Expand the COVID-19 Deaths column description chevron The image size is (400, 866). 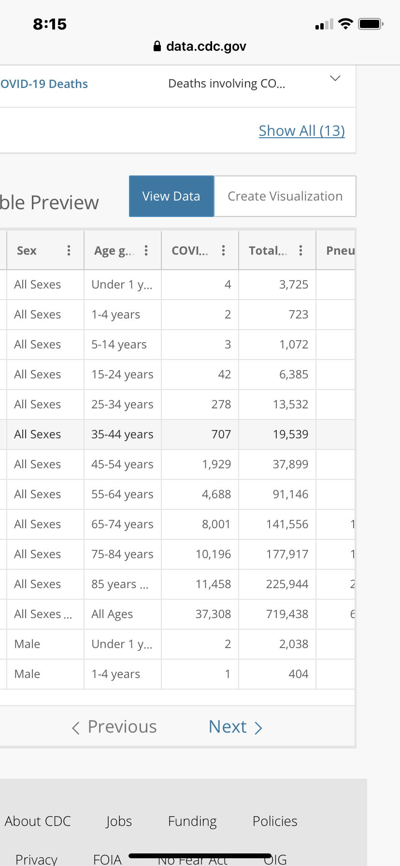coord(335,78)
